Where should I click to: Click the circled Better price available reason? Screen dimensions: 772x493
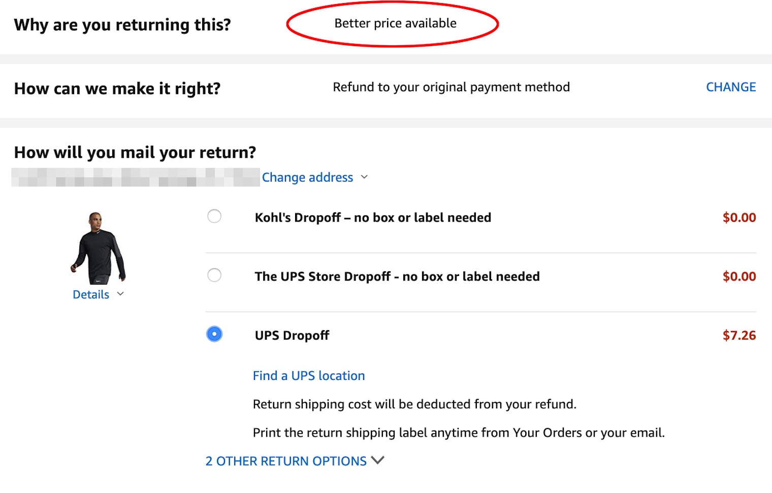click(x=395, y=23)
